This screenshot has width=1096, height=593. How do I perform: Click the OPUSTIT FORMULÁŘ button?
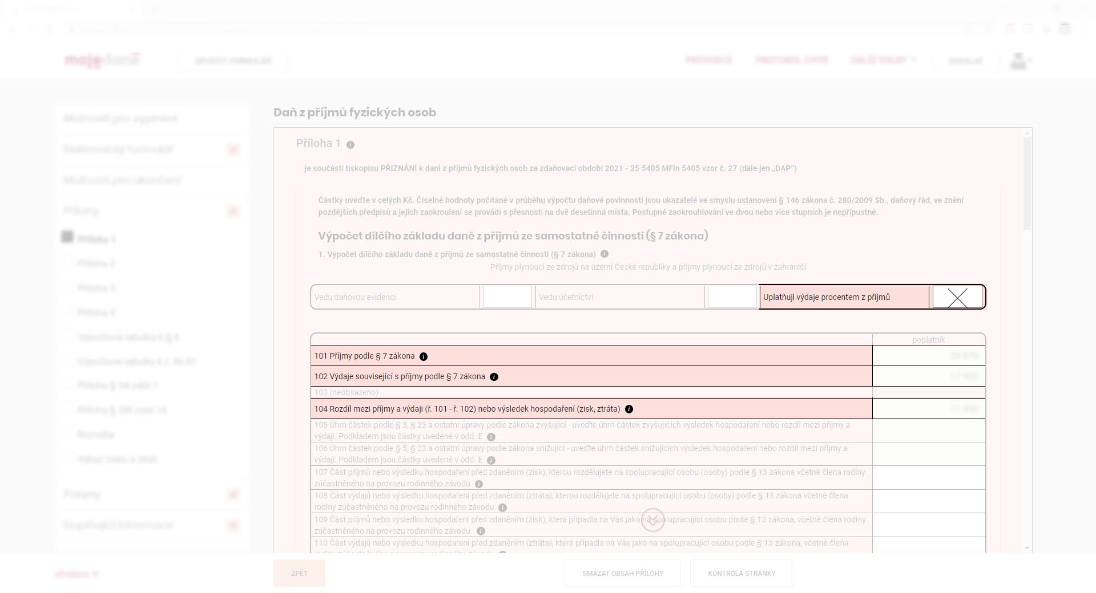[x=233, y=60]
